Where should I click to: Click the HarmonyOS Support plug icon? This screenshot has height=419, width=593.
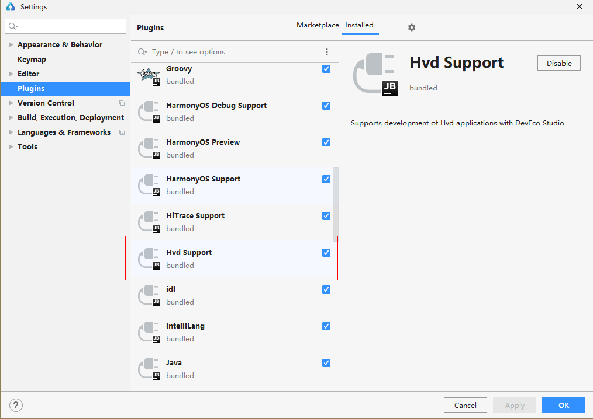click(149, 185)
